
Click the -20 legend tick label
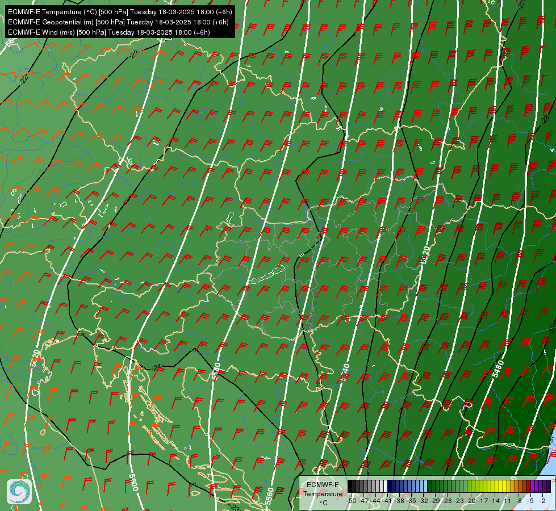(x=471, y=501)
